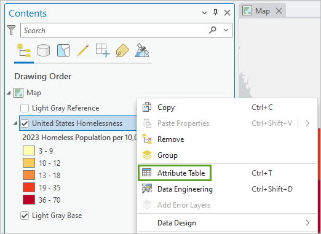Click the '19 - 35' class label

pyautogui.click(x=50, y=188)
